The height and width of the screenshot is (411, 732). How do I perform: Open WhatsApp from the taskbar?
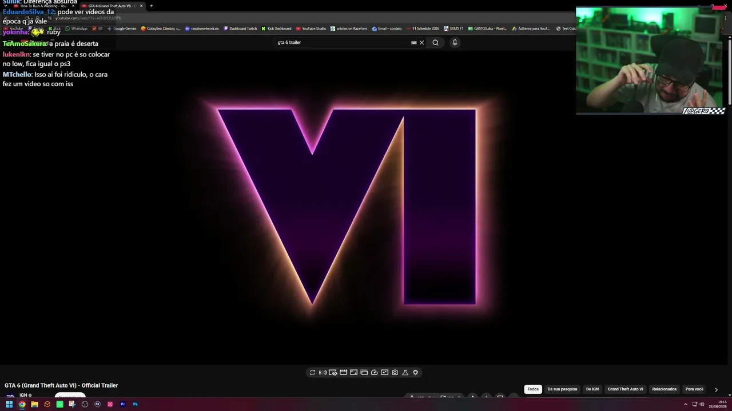point(59,404)
